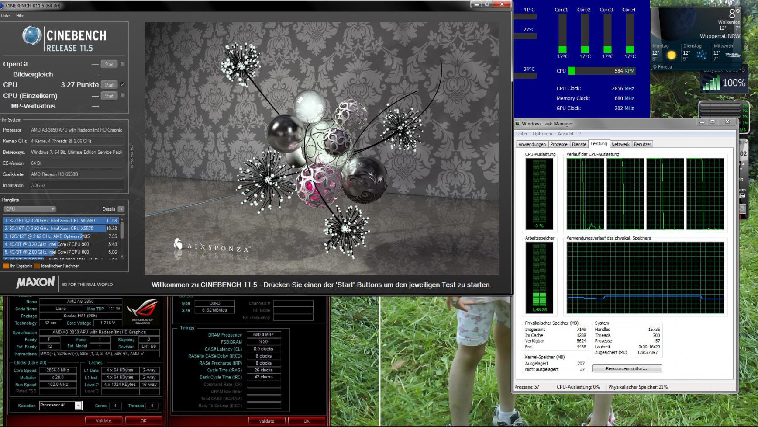Screen dimensions: 758x427
Task: Open the Rangliste CPU dropdown
Action: point(30,209)
